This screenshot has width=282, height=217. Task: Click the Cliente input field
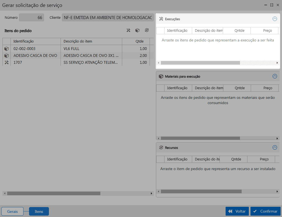108,18
